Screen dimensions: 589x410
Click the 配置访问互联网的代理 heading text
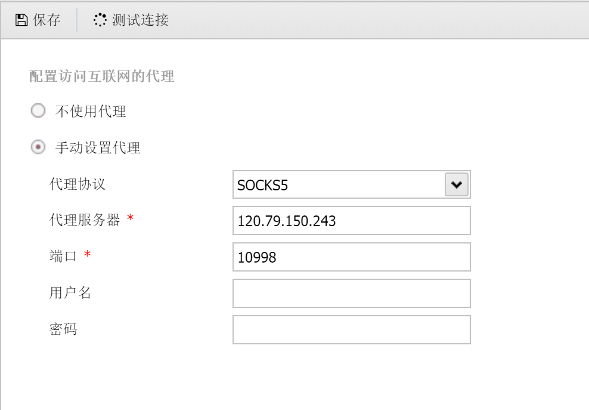(x=101, y=76)
